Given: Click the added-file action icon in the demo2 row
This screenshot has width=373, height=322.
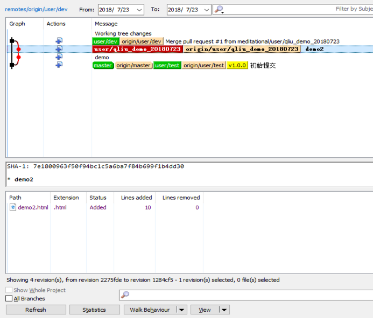Looking at the screenshot, I should pos(59,49).
